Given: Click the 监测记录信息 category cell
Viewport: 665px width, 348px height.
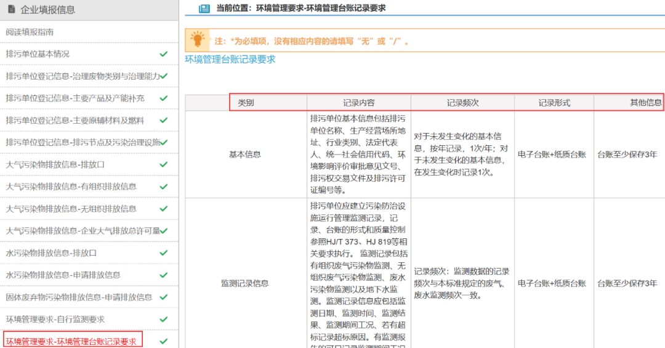Looking at the screenshot, I should click(x=245, y=283).
